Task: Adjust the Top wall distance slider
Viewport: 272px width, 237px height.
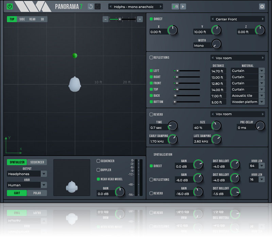Action: tap(187, 89)
